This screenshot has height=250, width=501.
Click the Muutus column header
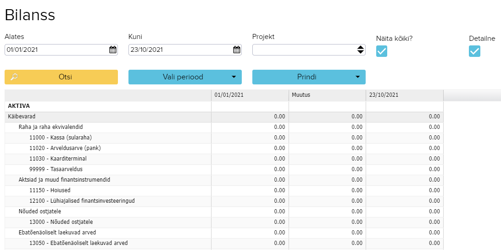coord(327,95)
